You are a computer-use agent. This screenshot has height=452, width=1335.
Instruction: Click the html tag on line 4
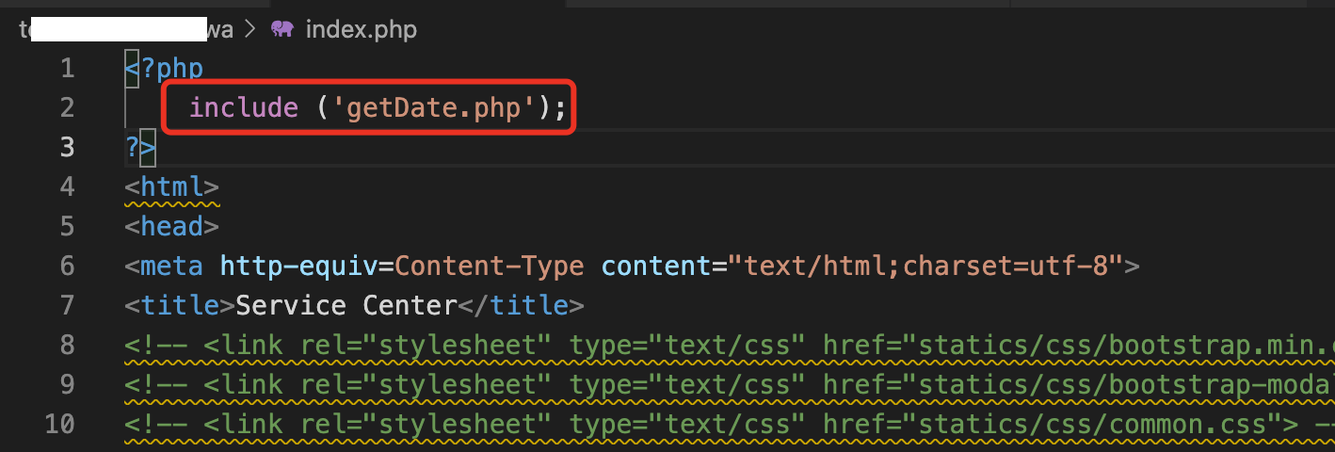(171, 186)
